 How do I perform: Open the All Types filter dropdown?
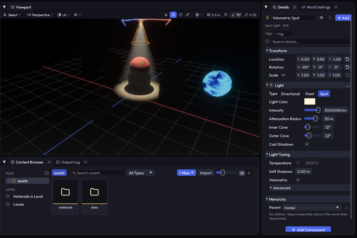[x=141, y=173]
